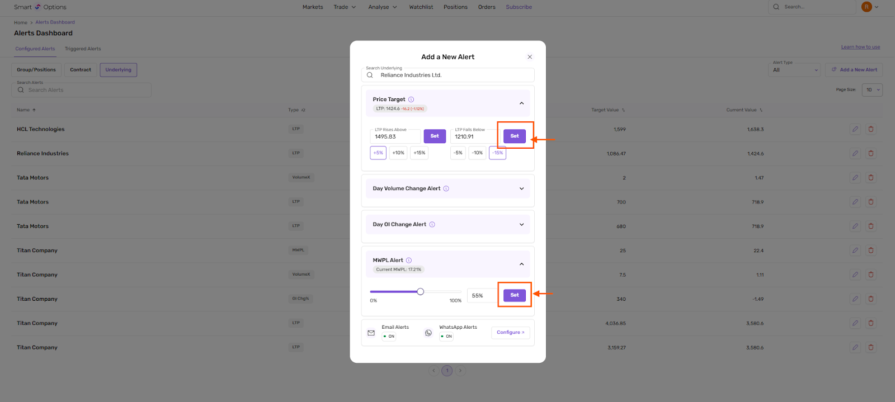Open the Alert Type dropdown
895x402 pixels.
[x=796, y=70]
